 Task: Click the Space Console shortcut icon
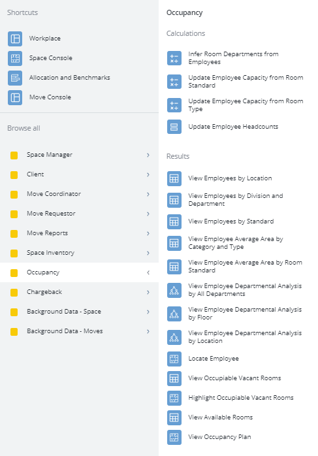point(15,58)
